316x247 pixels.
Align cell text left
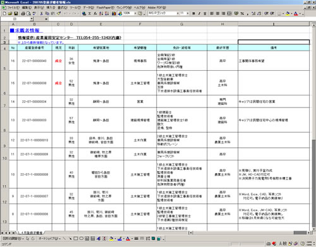point(212,13)
